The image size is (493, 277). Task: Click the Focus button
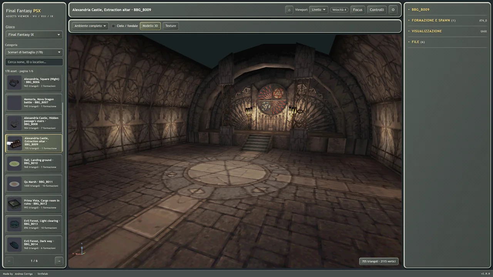pyautogui.click(x=358, y=10)
